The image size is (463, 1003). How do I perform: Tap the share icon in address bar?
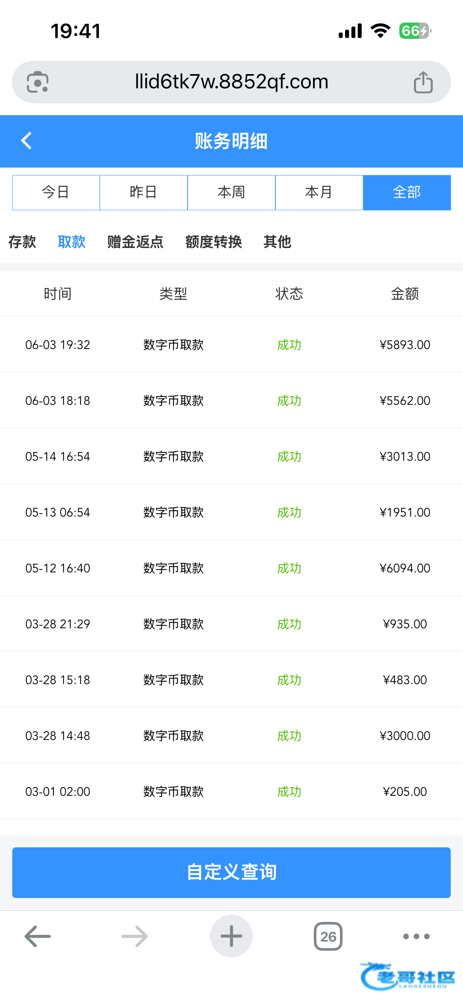[423, 82]
